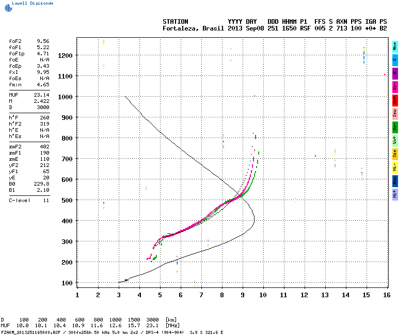Click the 10 MHz frequency axis label
The height and width of the screenshot is (336, 413).
[x=263, y=295]
